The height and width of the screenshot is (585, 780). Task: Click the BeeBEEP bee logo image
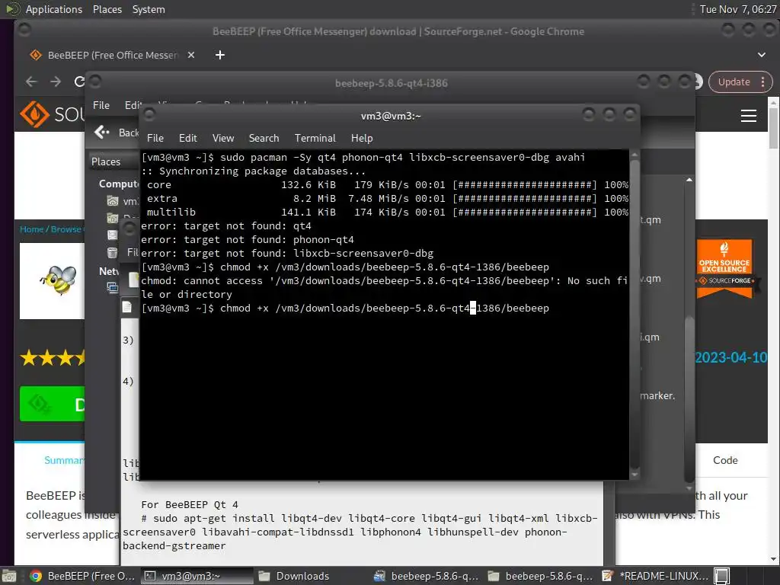(x=59, y=280)
